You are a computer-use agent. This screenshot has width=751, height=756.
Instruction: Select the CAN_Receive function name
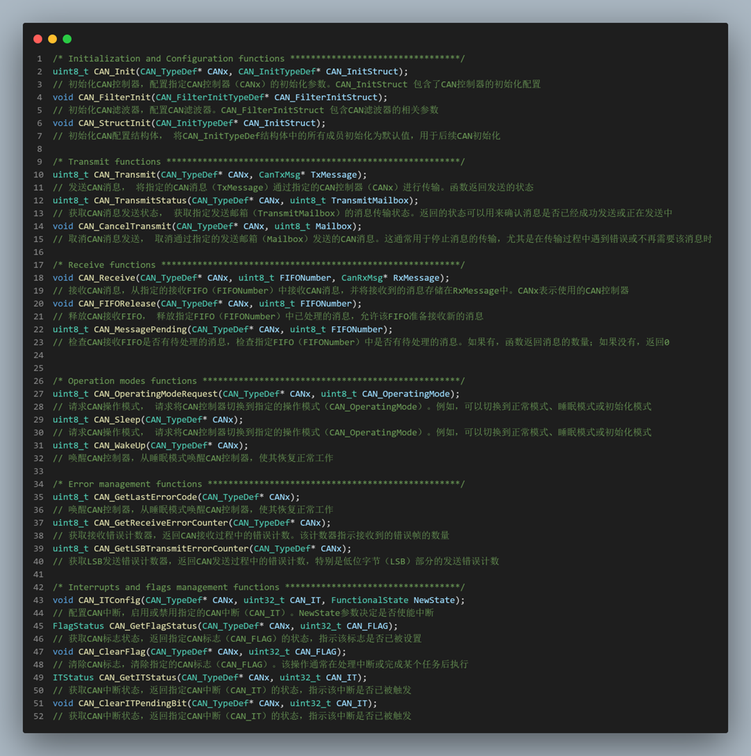pyautogui.click(x=106, y=278)
